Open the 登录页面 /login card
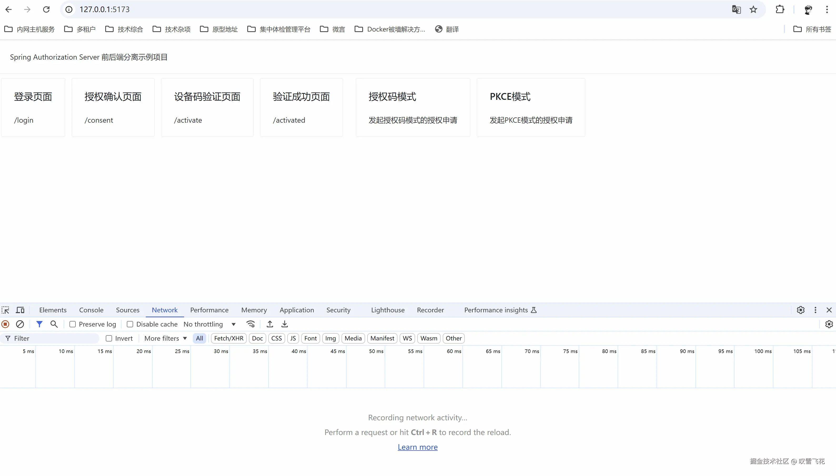This screenshot has width=836, height=476. click(x=33, y=107)
